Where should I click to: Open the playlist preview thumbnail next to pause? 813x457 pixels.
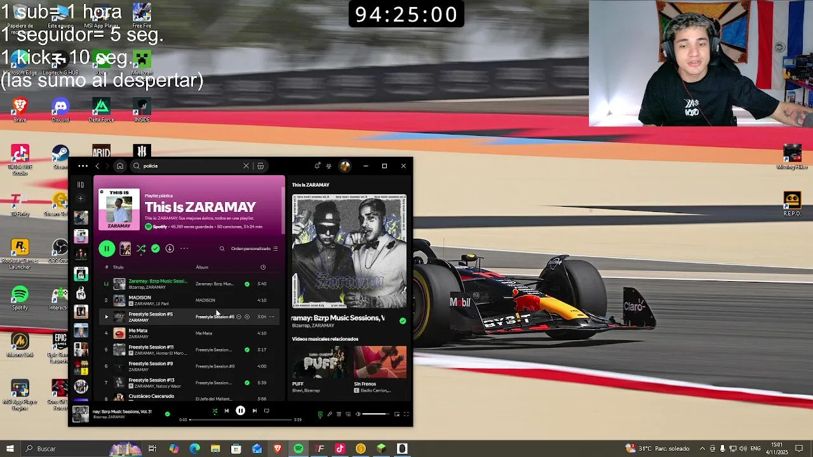click(125, 249)
